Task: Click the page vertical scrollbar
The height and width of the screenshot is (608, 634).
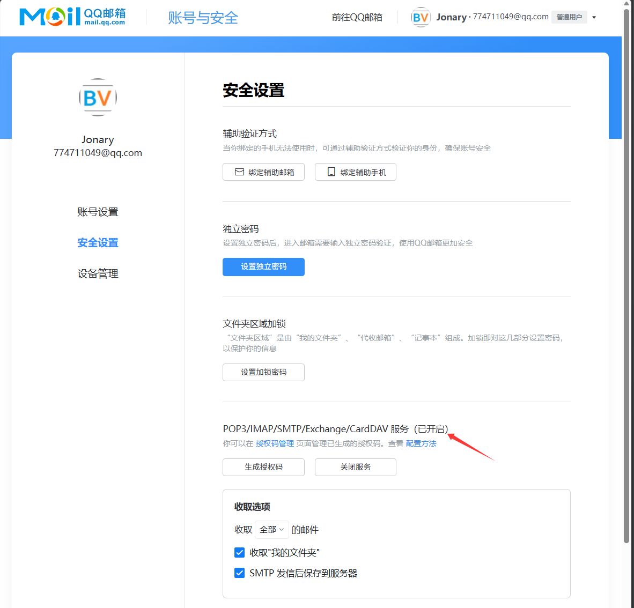Action: click(x=626, y=275)
